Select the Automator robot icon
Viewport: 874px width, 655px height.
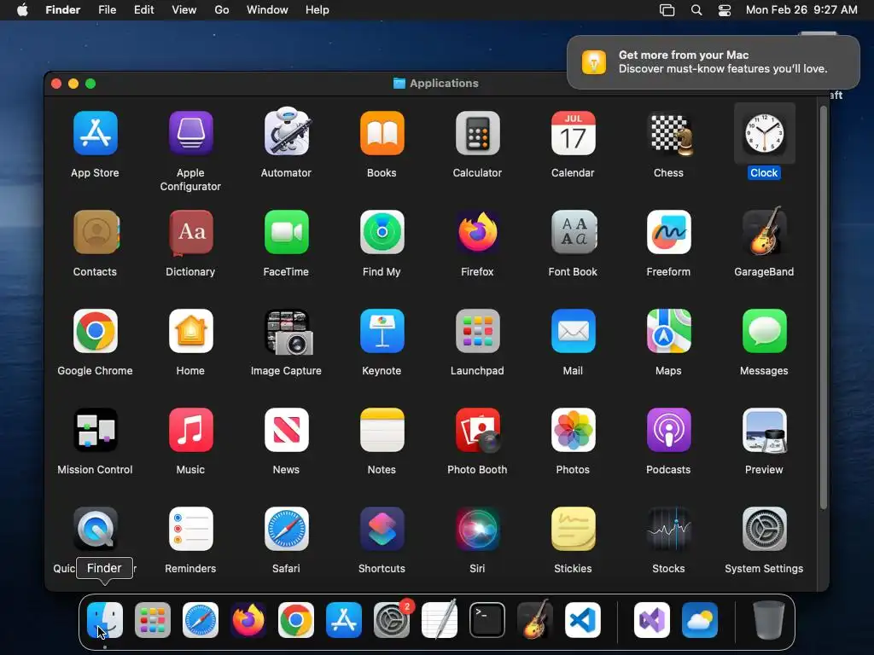286,132
